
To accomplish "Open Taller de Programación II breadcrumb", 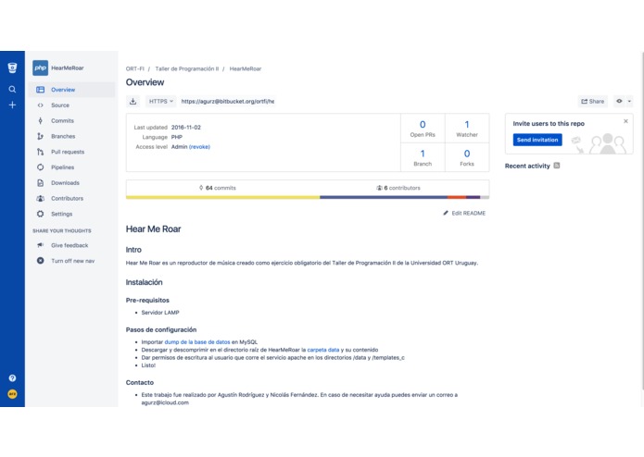I will 187,68.
